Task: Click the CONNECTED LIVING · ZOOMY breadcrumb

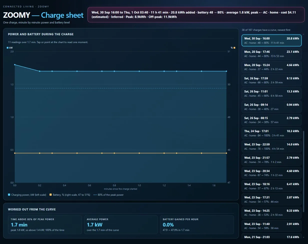Action: point(26,7)
